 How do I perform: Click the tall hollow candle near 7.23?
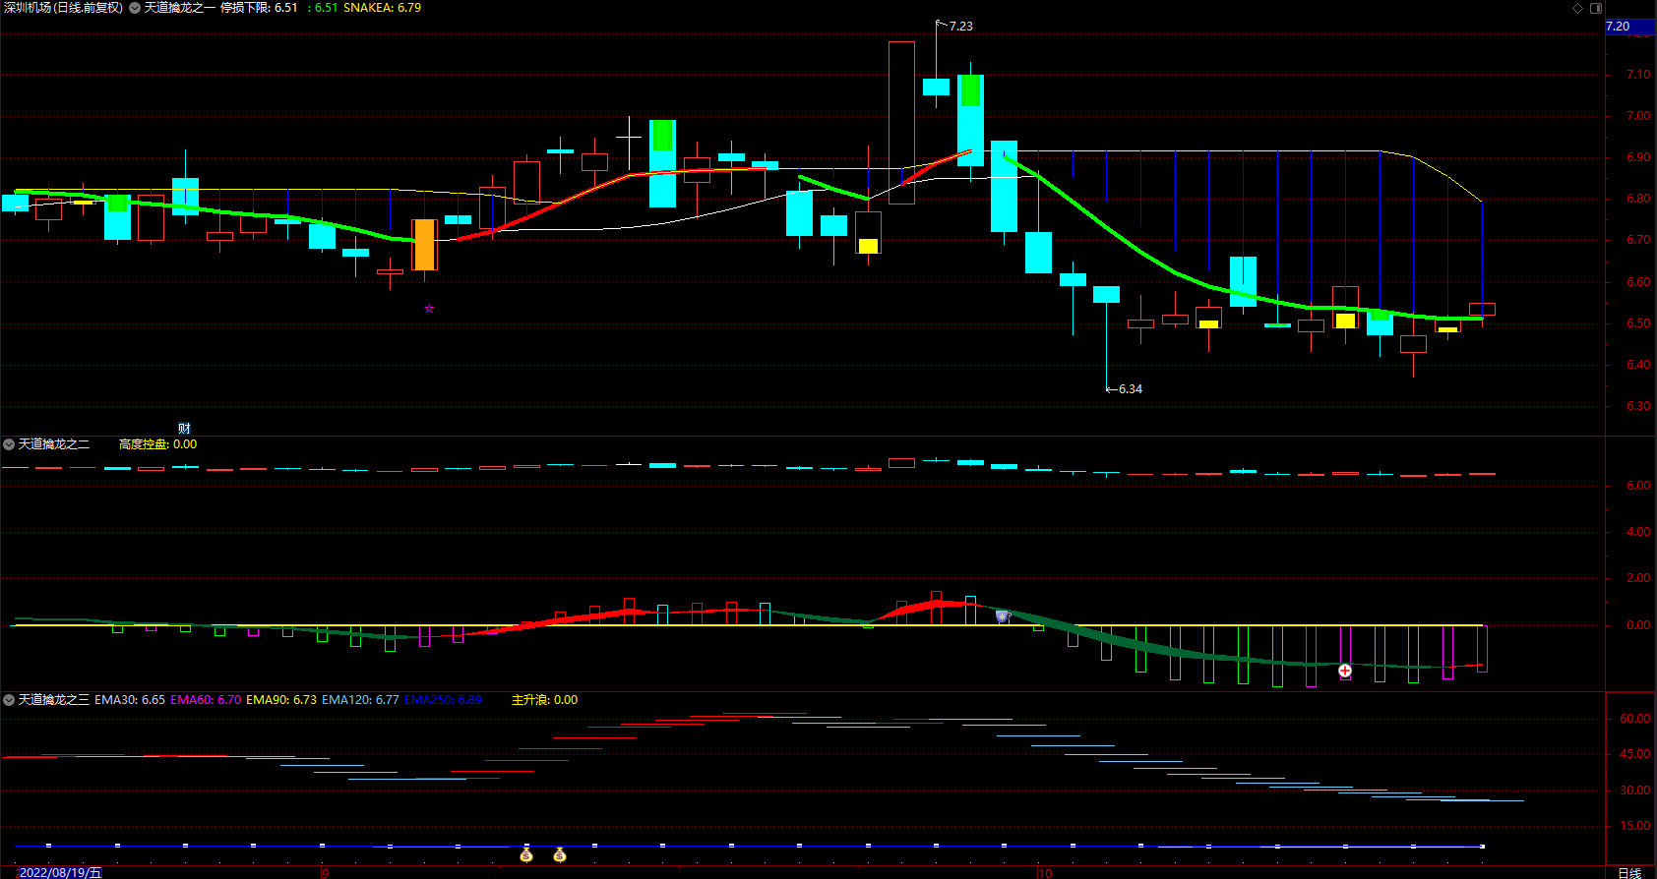click(901, 123)
